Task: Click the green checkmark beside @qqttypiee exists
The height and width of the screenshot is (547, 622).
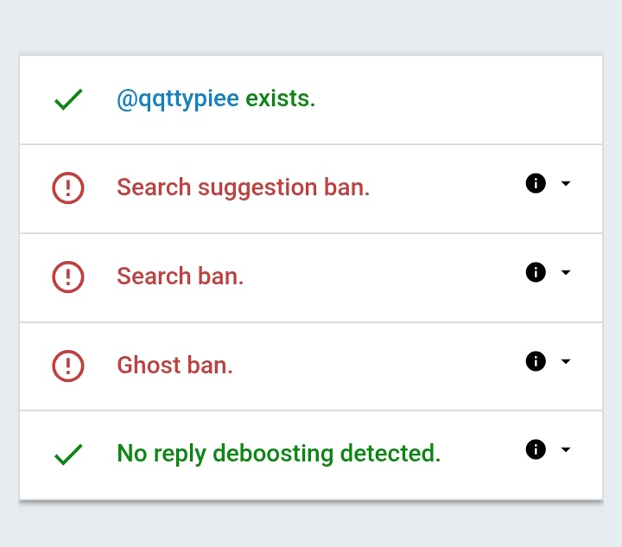Action: (68, 100)
